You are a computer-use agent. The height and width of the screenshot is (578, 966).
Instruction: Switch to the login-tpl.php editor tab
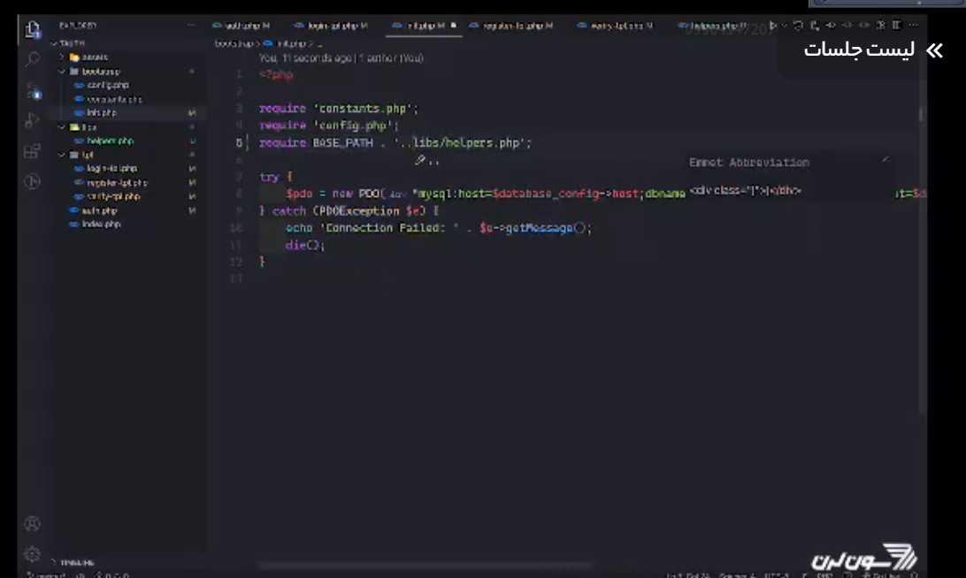coord(331,26)
